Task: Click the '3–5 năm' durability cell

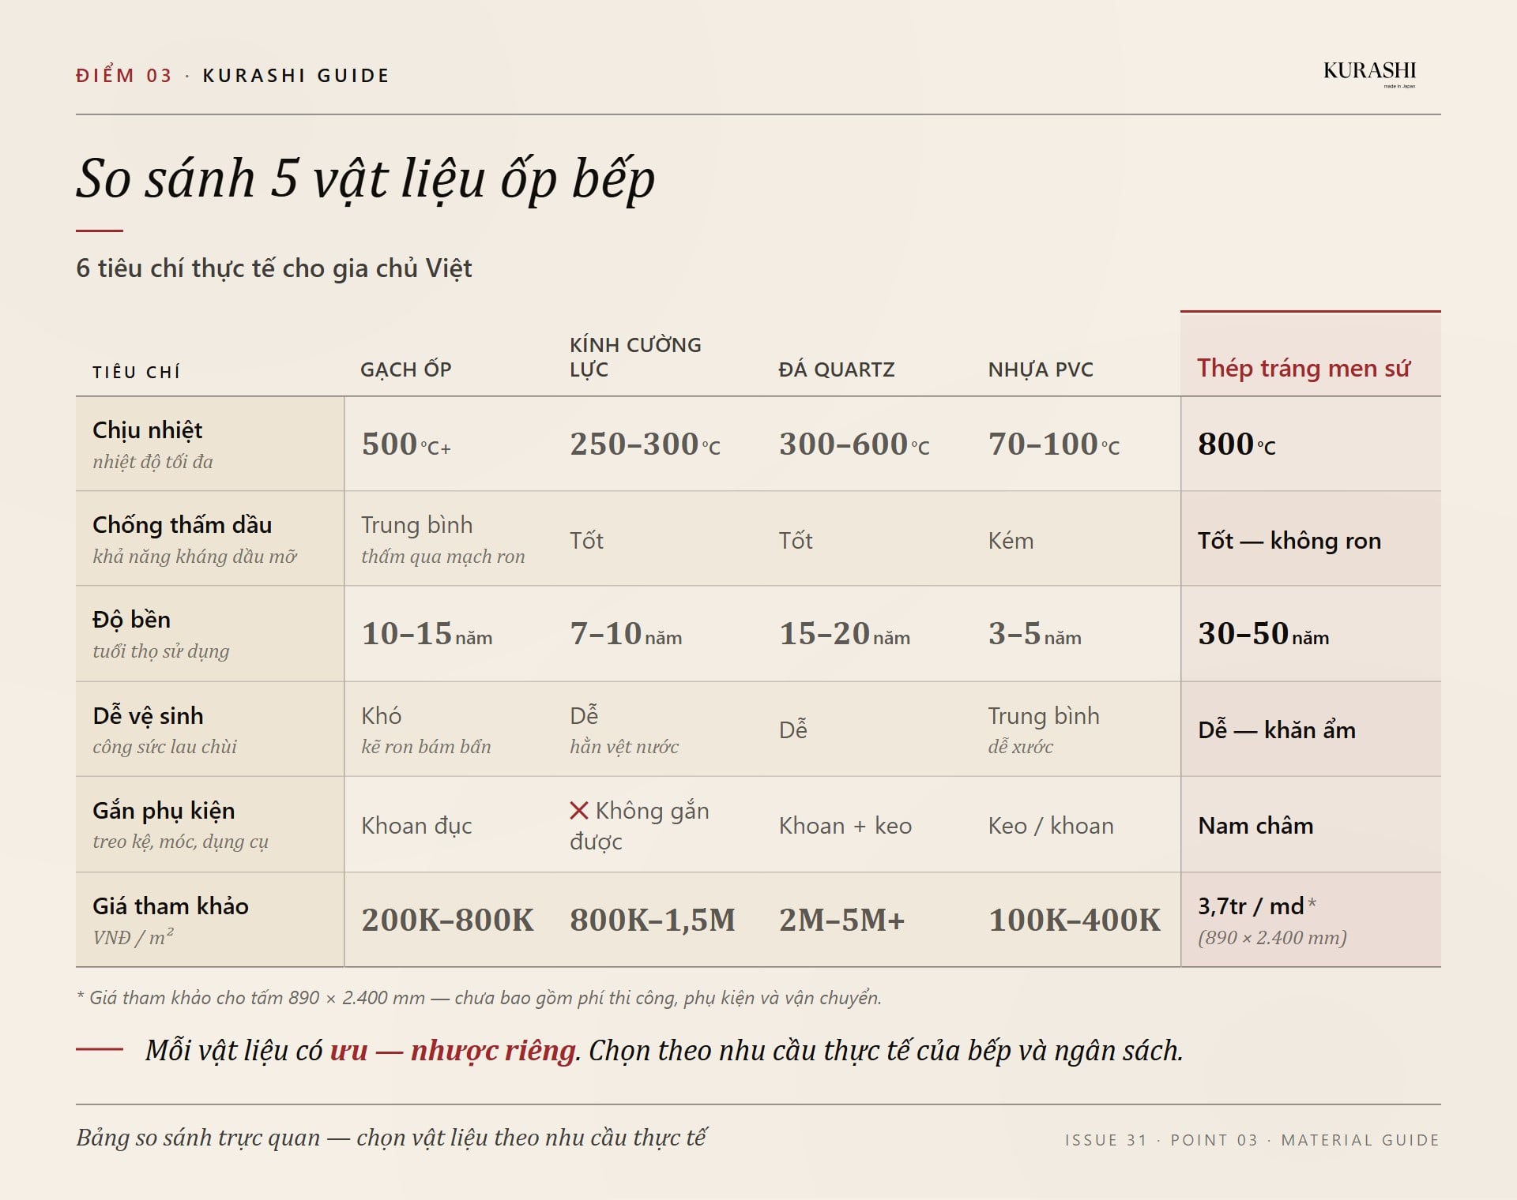Action: 1034,634
